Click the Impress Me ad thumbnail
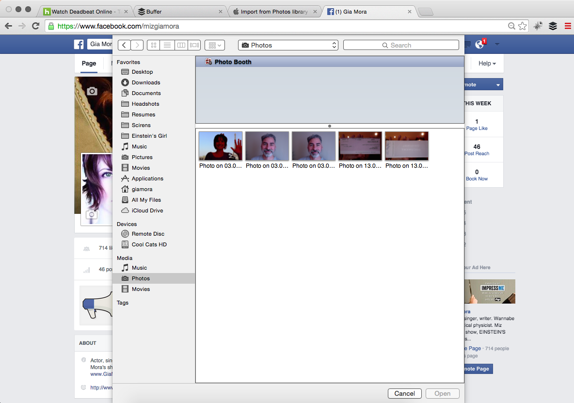Screen dimensions: 574x403 pyautogui.click(x=490, y=291)
